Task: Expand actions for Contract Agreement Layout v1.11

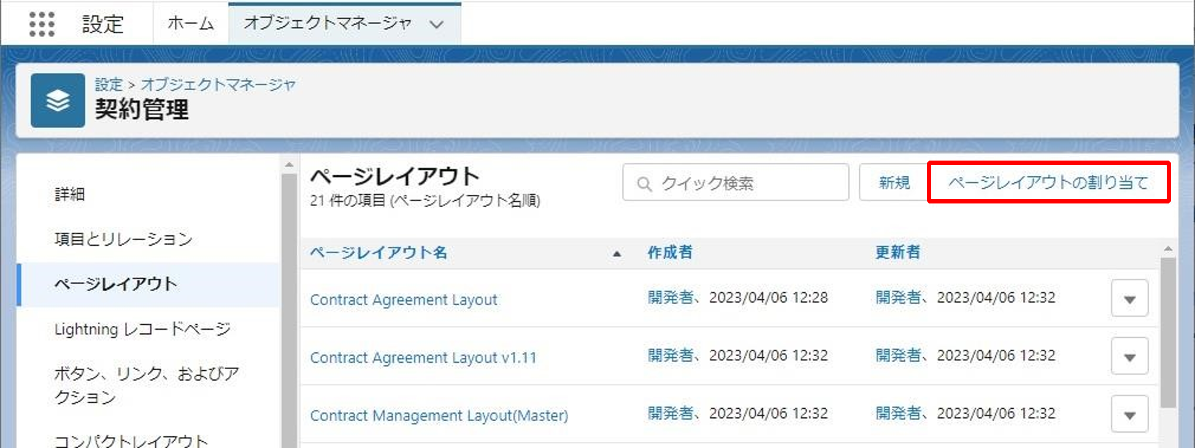Action: pyautogui.click(x=1129, y=356)
